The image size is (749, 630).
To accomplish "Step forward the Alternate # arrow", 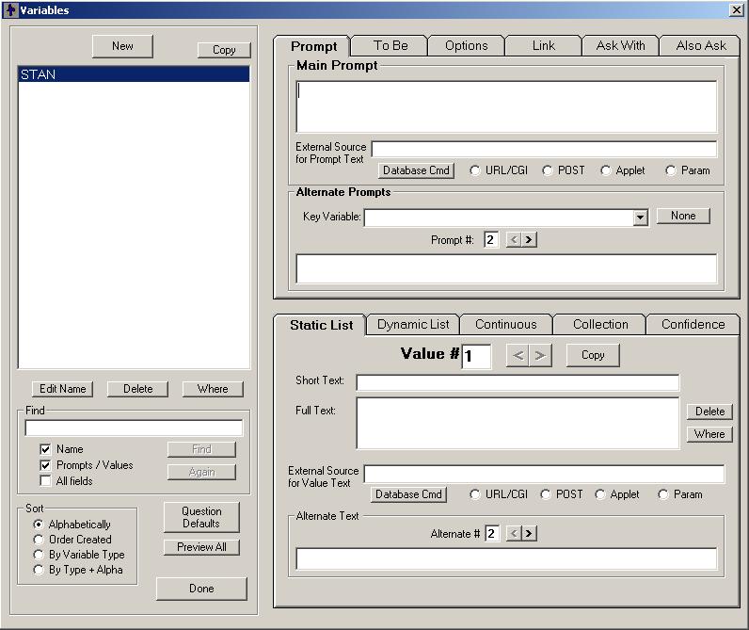I will pos(529,533).
